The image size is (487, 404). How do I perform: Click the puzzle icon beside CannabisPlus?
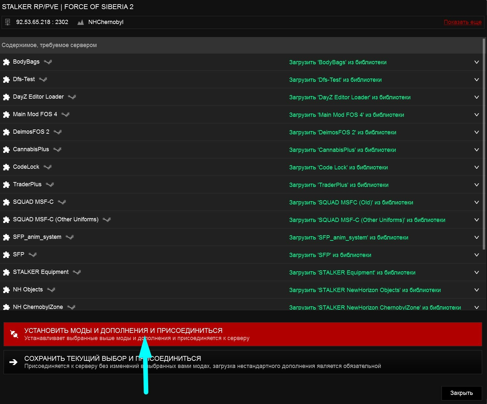(x=6, y=150)
